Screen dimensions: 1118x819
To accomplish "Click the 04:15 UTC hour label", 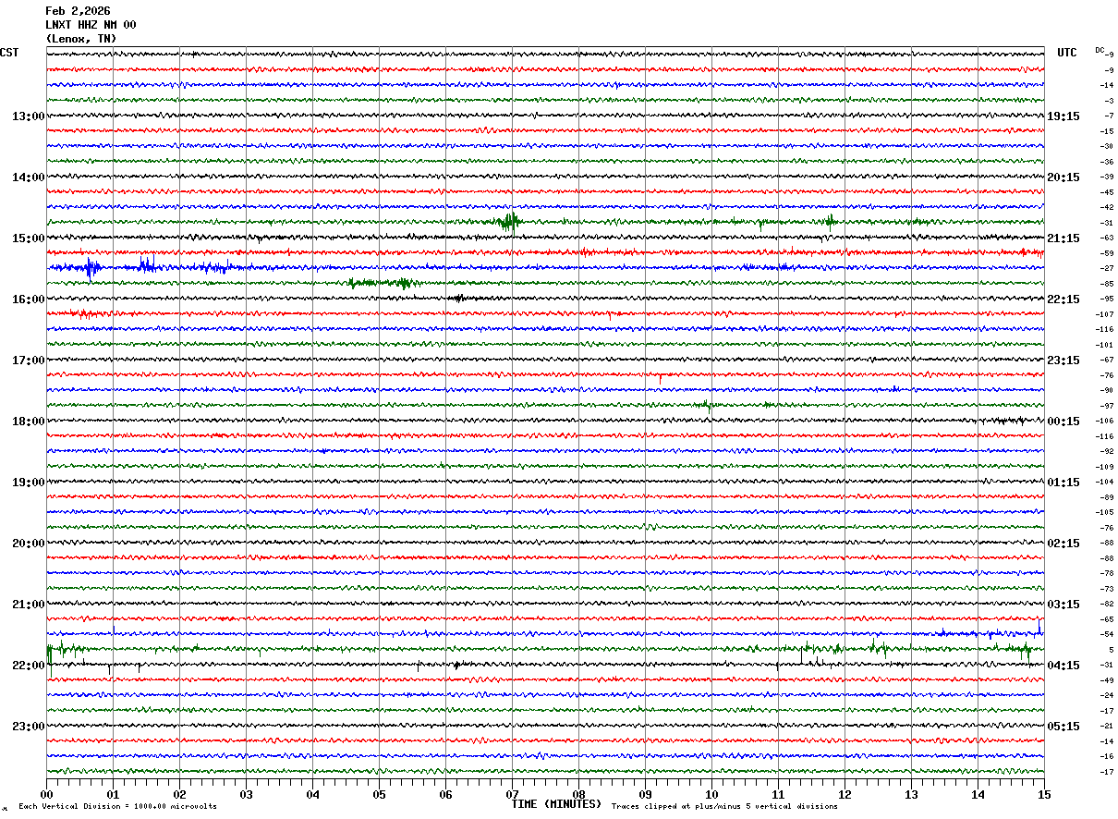I will point(1063,666).
